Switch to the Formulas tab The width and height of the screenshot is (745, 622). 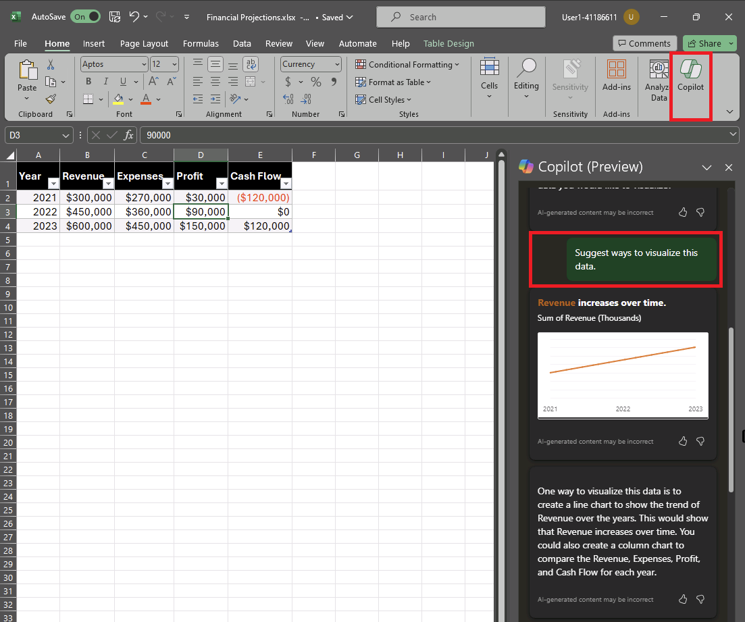click(x=201, y=43)
